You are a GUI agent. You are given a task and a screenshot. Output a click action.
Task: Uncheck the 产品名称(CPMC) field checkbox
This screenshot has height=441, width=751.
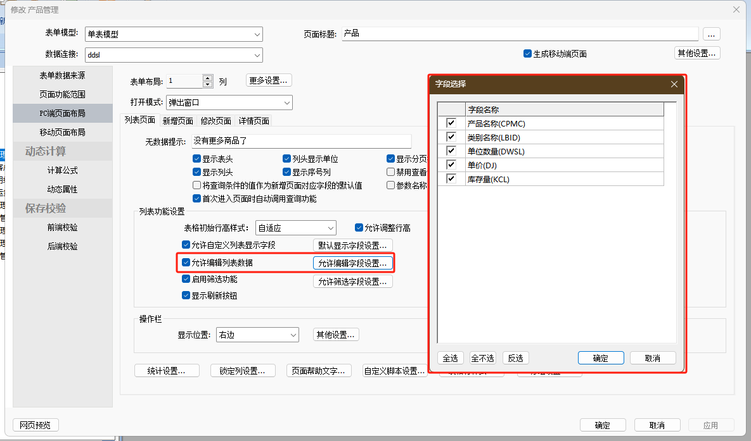tap(451, 123)
